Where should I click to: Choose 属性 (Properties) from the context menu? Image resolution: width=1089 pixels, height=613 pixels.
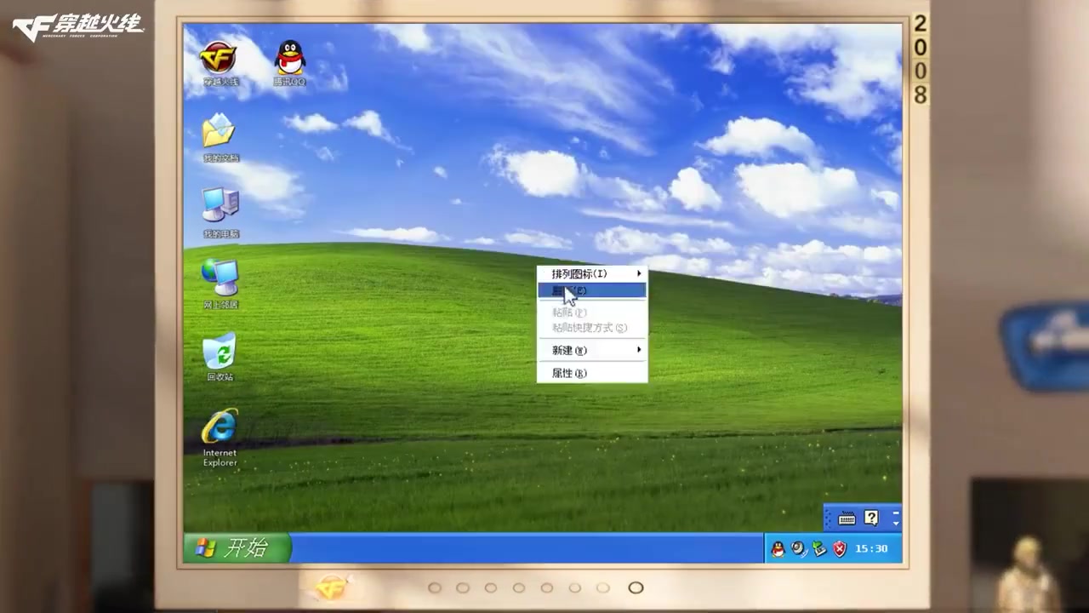(x=569, y=373)
